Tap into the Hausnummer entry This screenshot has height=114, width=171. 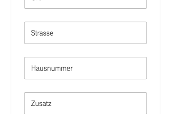pos(85,68)
